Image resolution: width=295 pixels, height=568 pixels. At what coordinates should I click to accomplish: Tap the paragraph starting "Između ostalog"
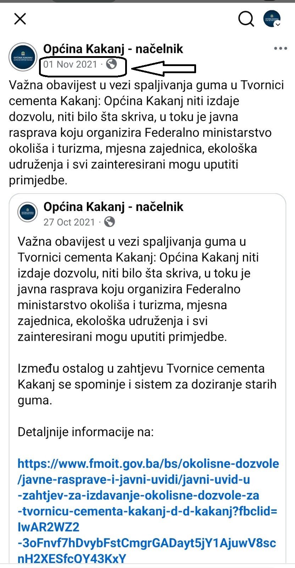pos(147,384)
